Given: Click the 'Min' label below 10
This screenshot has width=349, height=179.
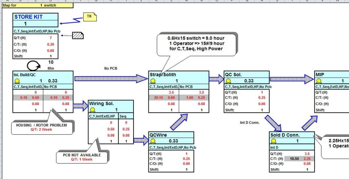Looking at the screenshot, I should click(x=51, y=68).
